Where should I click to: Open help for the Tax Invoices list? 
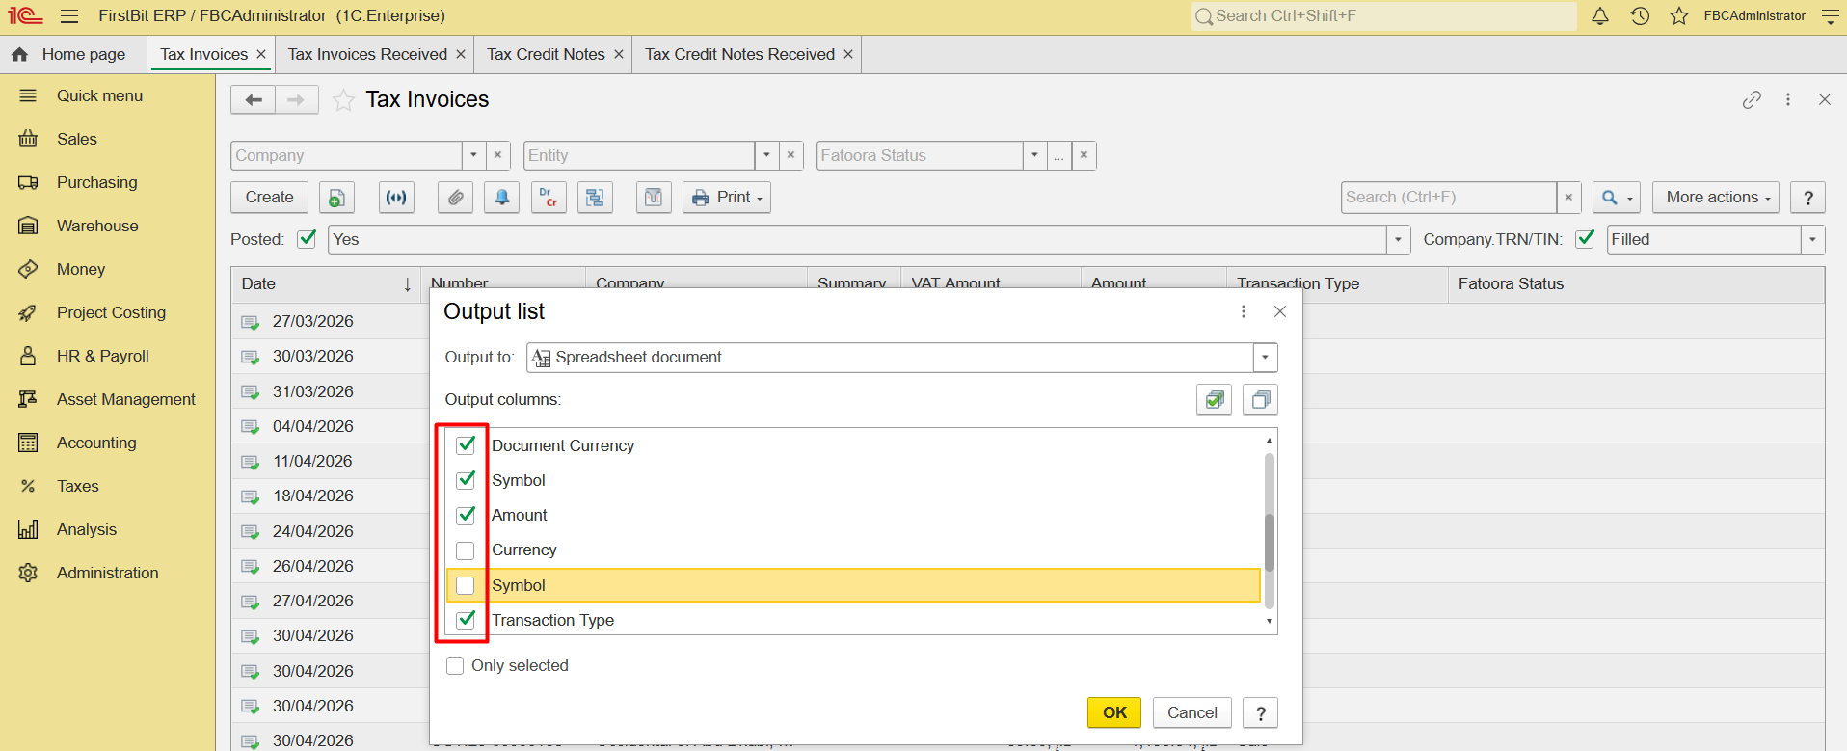click(1808, 198)
